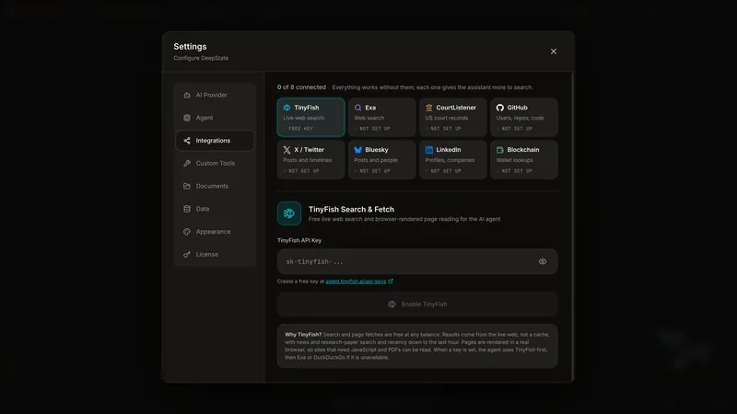Open the License section
This screenshot has width=737, height=414.
[x=215, y=255]
